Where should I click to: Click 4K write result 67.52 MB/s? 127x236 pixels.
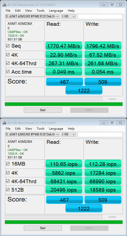(103, 55)
